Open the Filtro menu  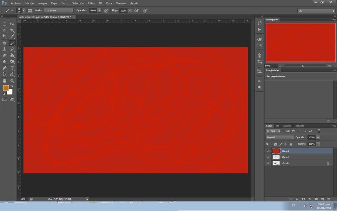[x=91, y=3]
